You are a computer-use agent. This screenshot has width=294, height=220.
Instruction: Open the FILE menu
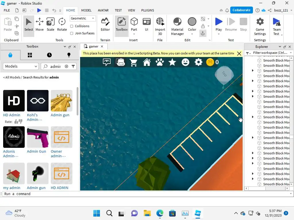point(7,10)
